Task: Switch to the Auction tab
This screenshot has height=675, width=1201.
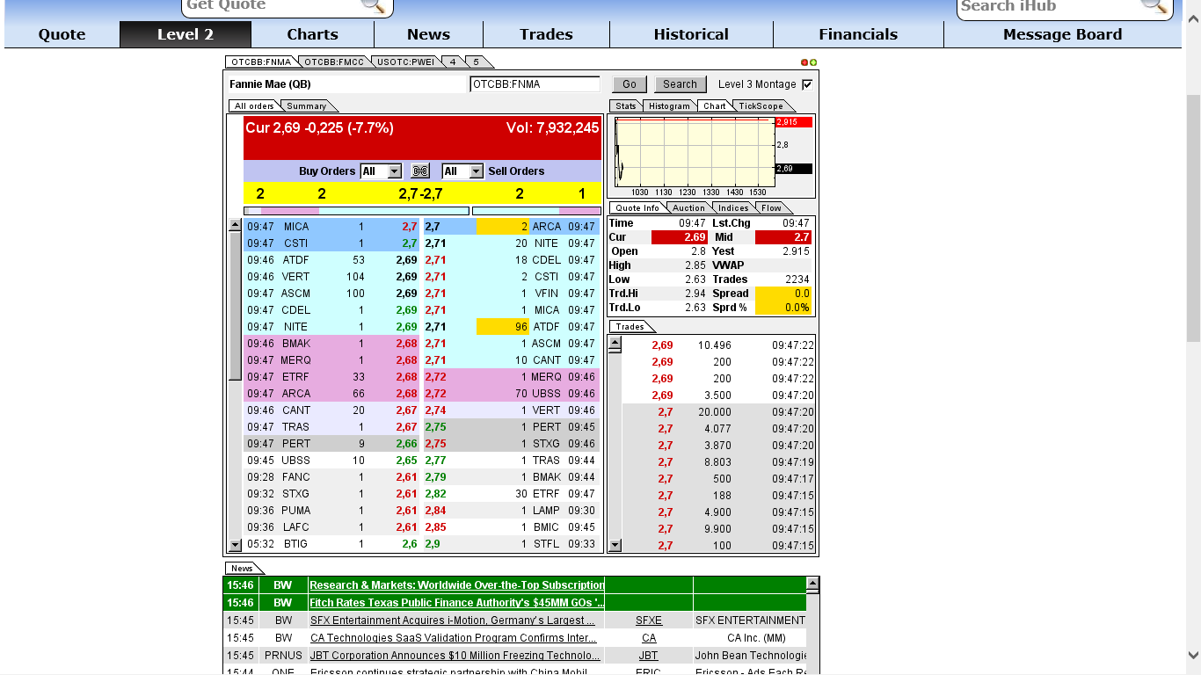Action: pyautogui.click(x=689, y=207)
